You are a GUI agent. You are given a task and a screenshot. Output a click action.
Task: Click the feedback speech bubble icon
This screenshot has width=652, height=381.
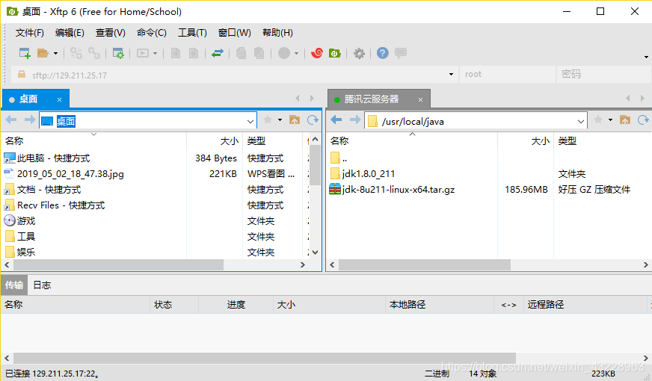tap(401, 53)
